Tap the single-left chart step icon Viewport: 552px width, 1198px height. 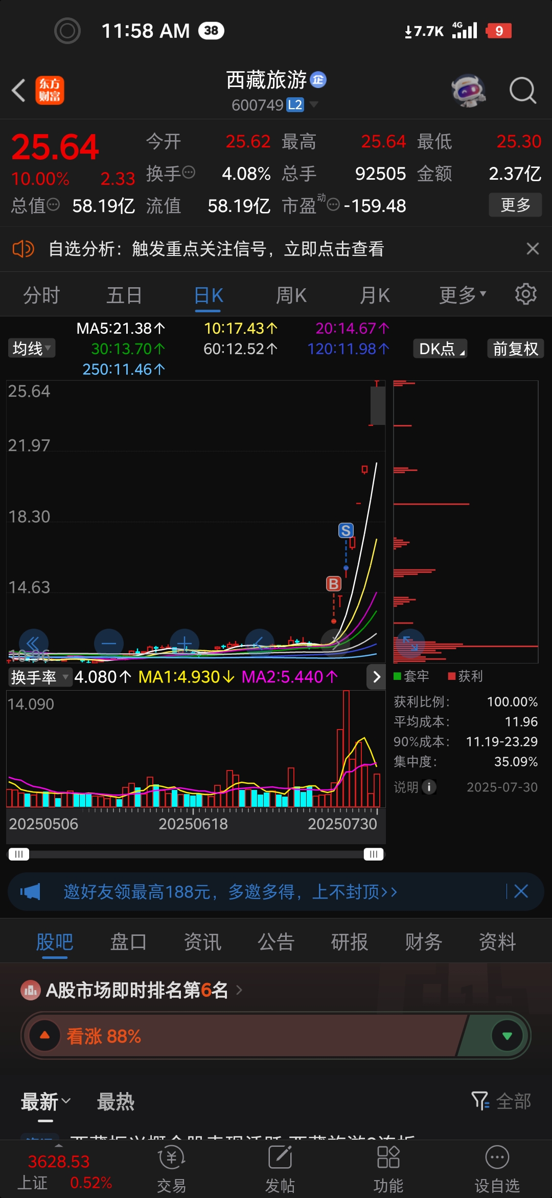(260, 644)
